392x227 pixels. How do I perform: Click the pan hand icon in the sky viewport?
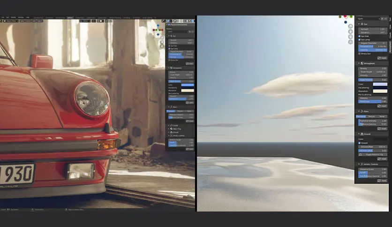pos(350,31)
